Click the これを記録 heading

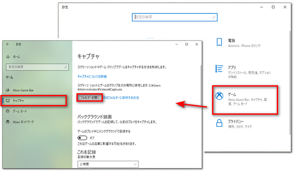point(87,152)
